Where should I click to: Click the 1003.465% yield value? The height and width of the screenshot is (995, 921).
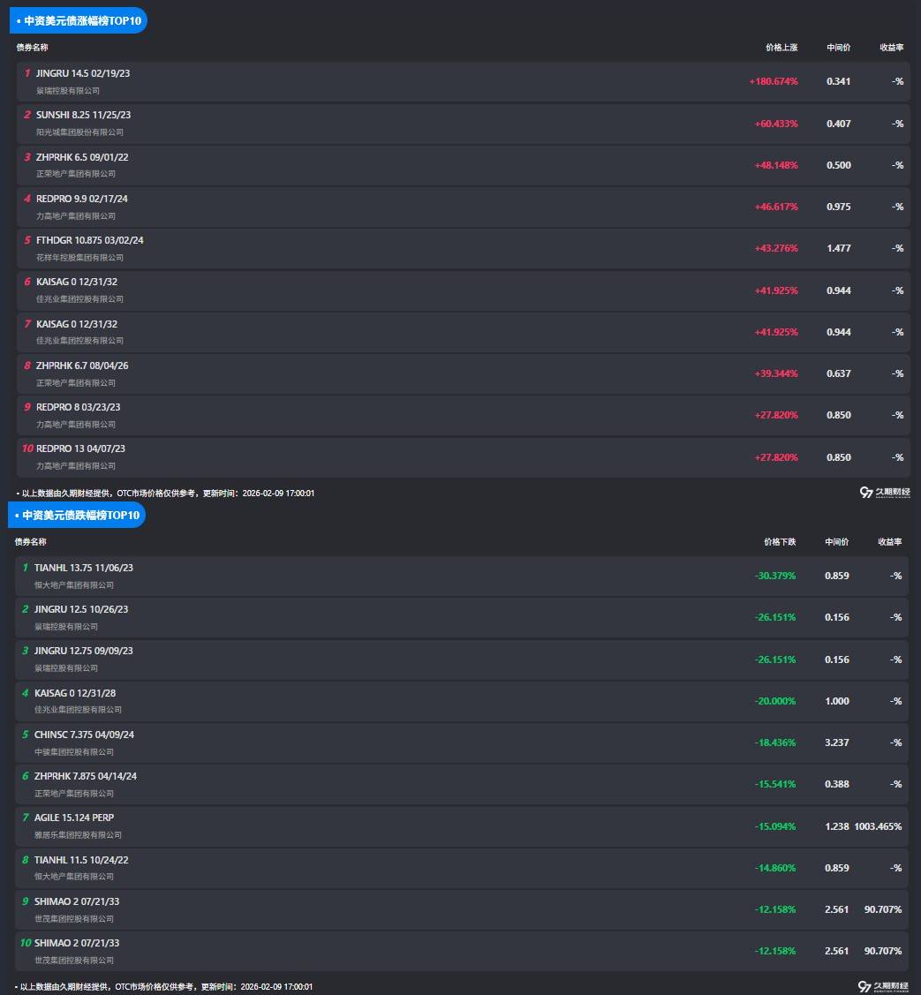878,826
